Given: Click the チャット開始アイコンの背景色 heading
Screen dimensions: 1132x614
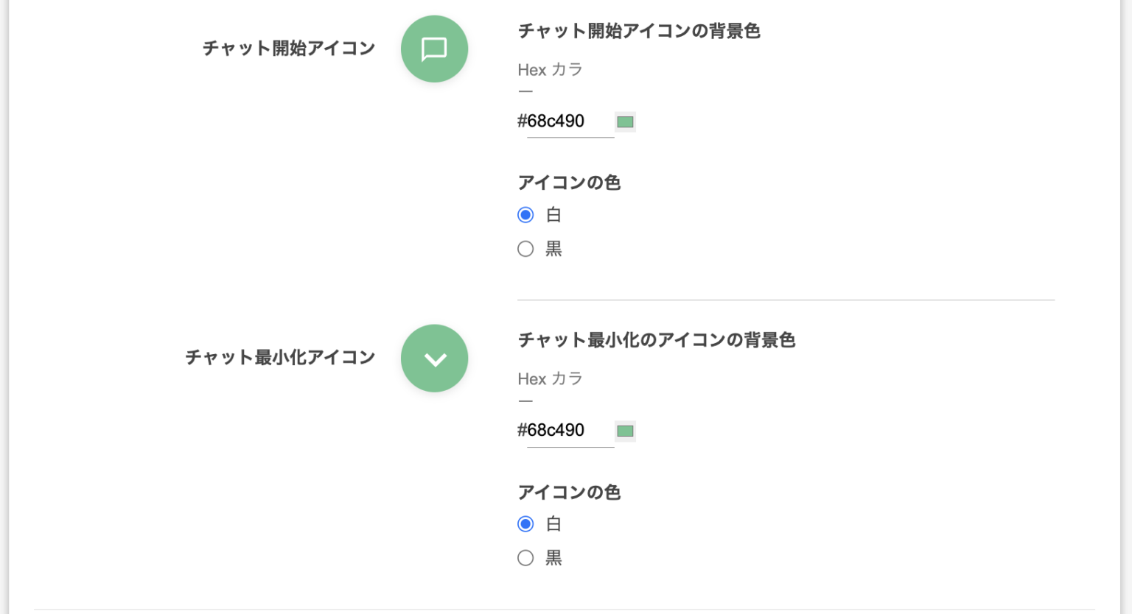Looking at the screenshot, I should 639,32.
